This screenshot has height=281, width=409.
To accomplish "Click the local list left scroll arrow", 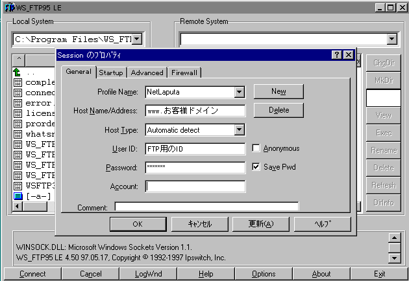I will pos(18,207).
